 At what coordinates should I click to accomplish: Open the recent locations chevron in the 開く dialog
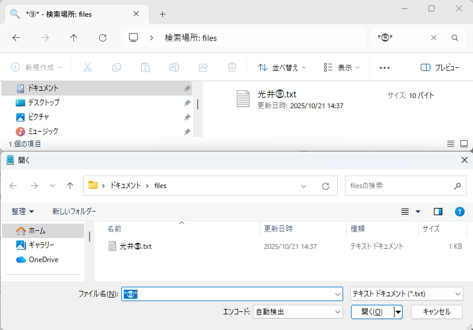coord(52,186)
